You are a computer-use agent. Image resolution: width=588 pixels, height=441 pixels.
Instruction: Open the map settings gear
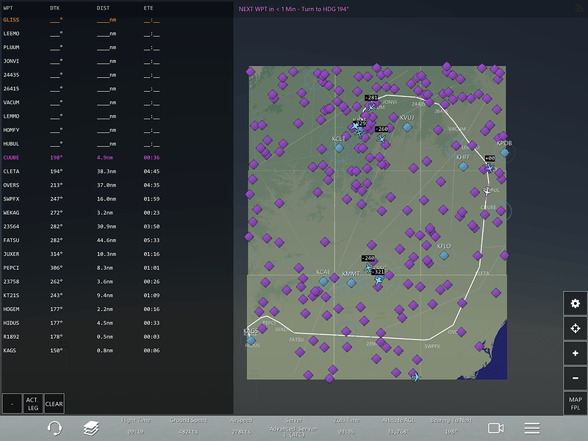tap(575, 304)
